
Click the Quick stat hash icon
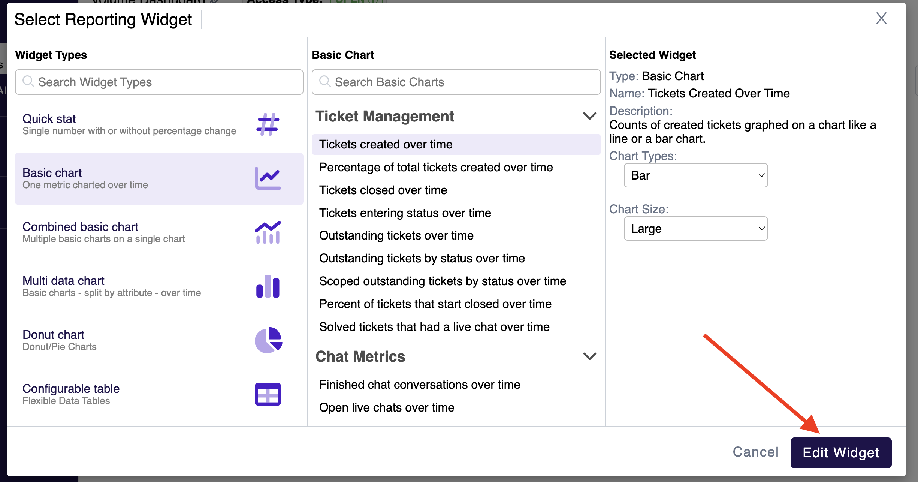(268, 124)
